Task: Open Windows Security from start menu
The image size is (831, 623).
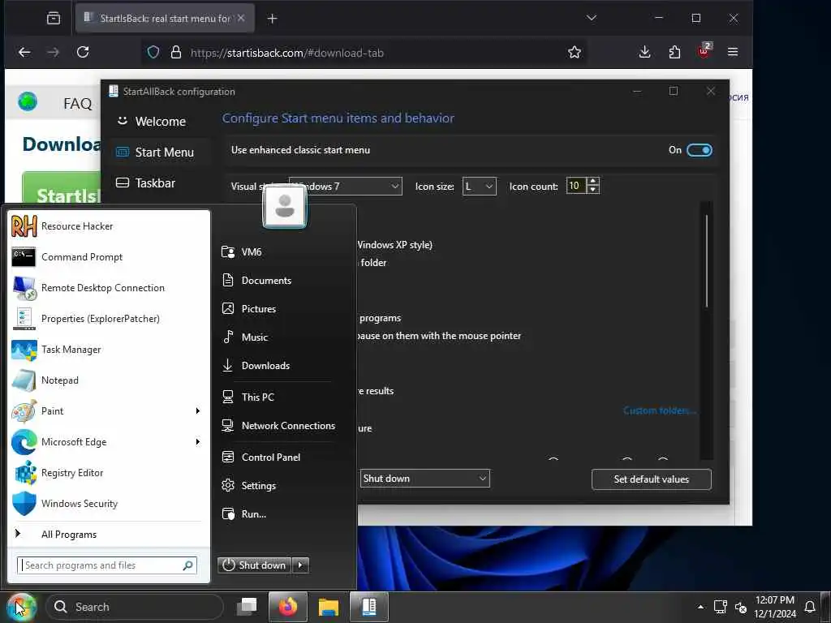Action: click(x=109, y=503)
